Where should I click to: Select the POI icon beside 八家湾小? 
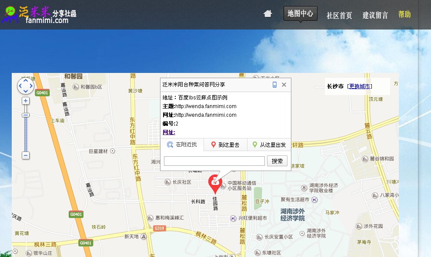point(375,195)
